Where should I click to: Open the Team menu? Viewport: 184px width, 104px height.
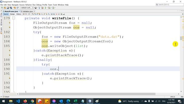[50, 5]
